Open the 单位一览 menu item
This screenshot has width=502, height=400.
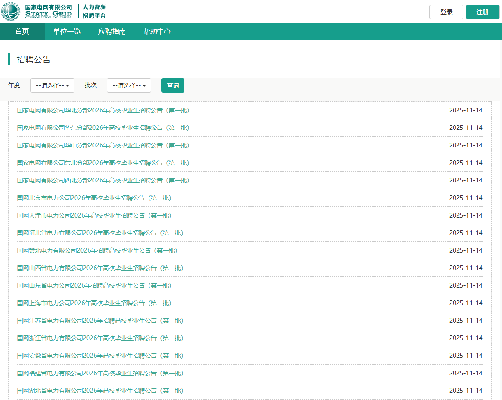point(67,31)
